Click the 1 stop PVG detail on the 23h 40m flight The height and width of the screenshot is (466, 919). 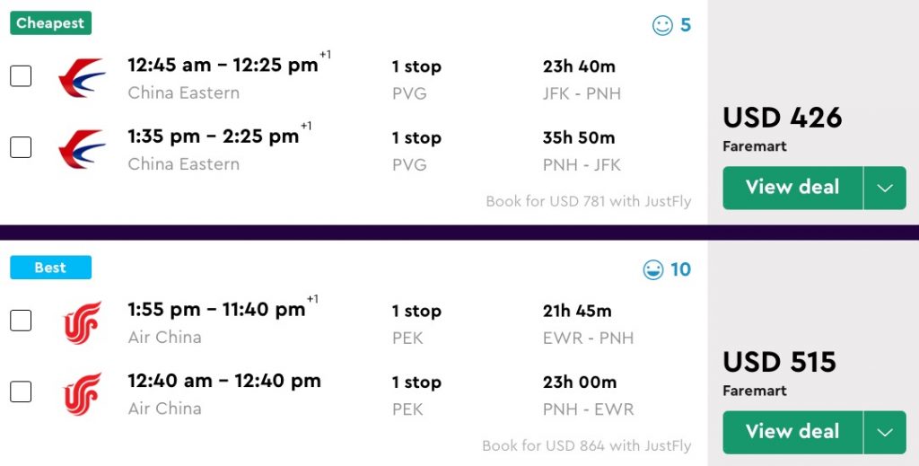(x=416, y=79)
